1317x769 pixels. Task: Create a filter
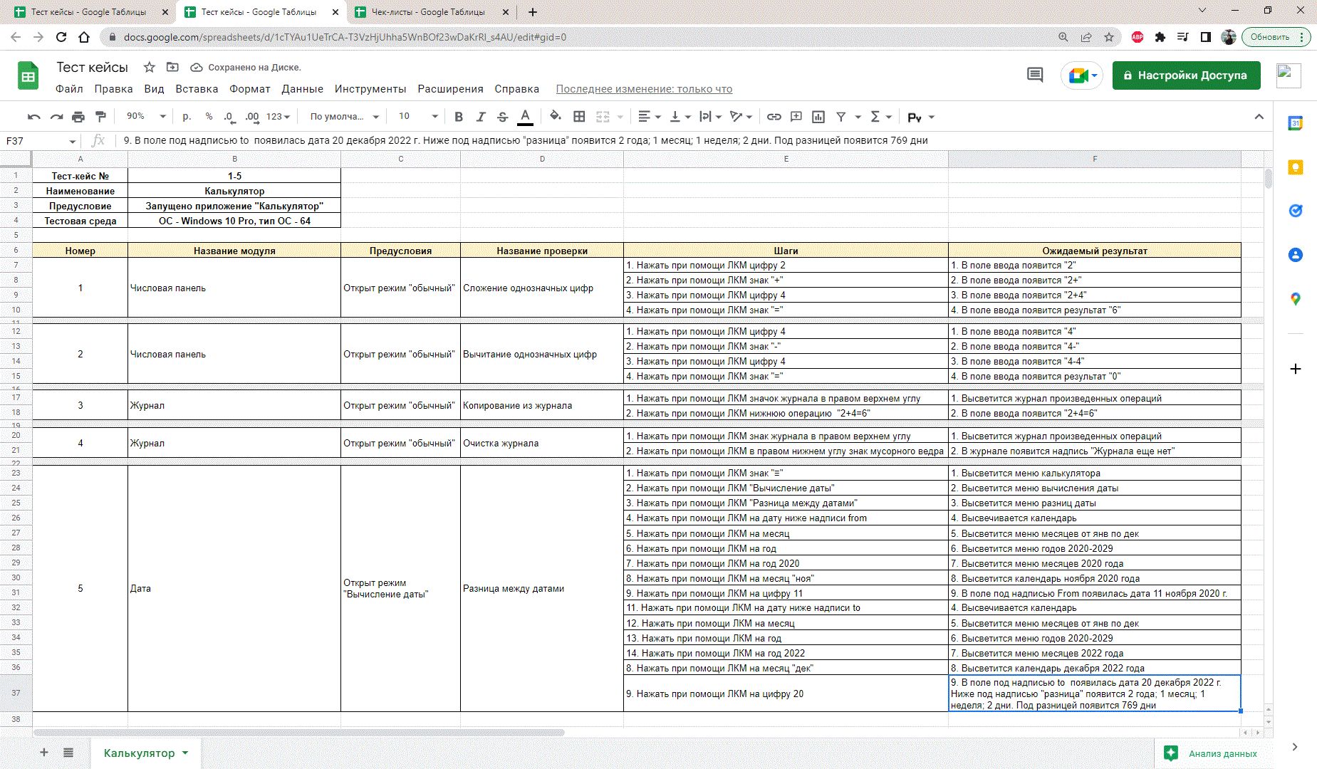click(x=841, y=117)
